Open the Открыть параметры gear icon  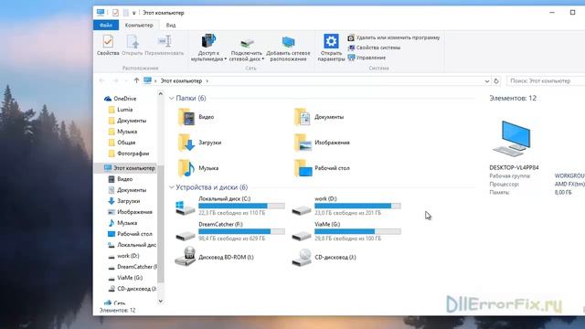click(x=331, y=41)
